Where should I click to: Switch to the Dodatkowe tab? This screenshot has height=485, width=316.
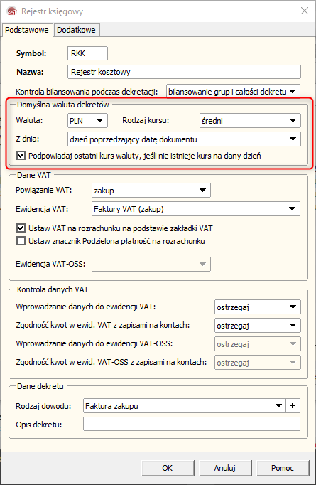pos(76,30)
